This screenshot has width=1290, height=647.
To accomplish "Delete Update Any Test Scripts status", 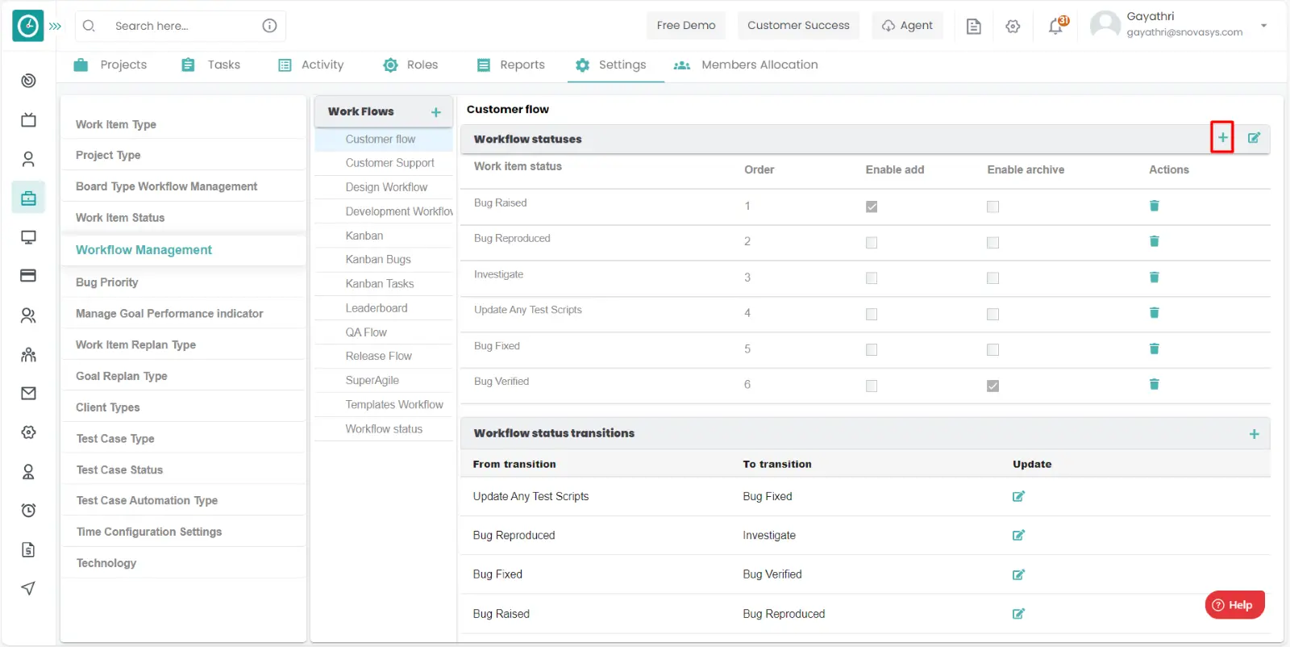I will 1154,313.
